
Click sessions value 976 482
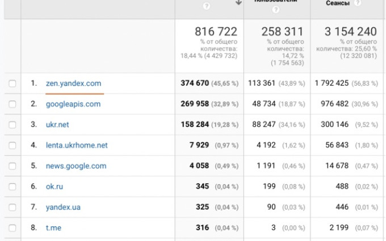coord(334,104)
